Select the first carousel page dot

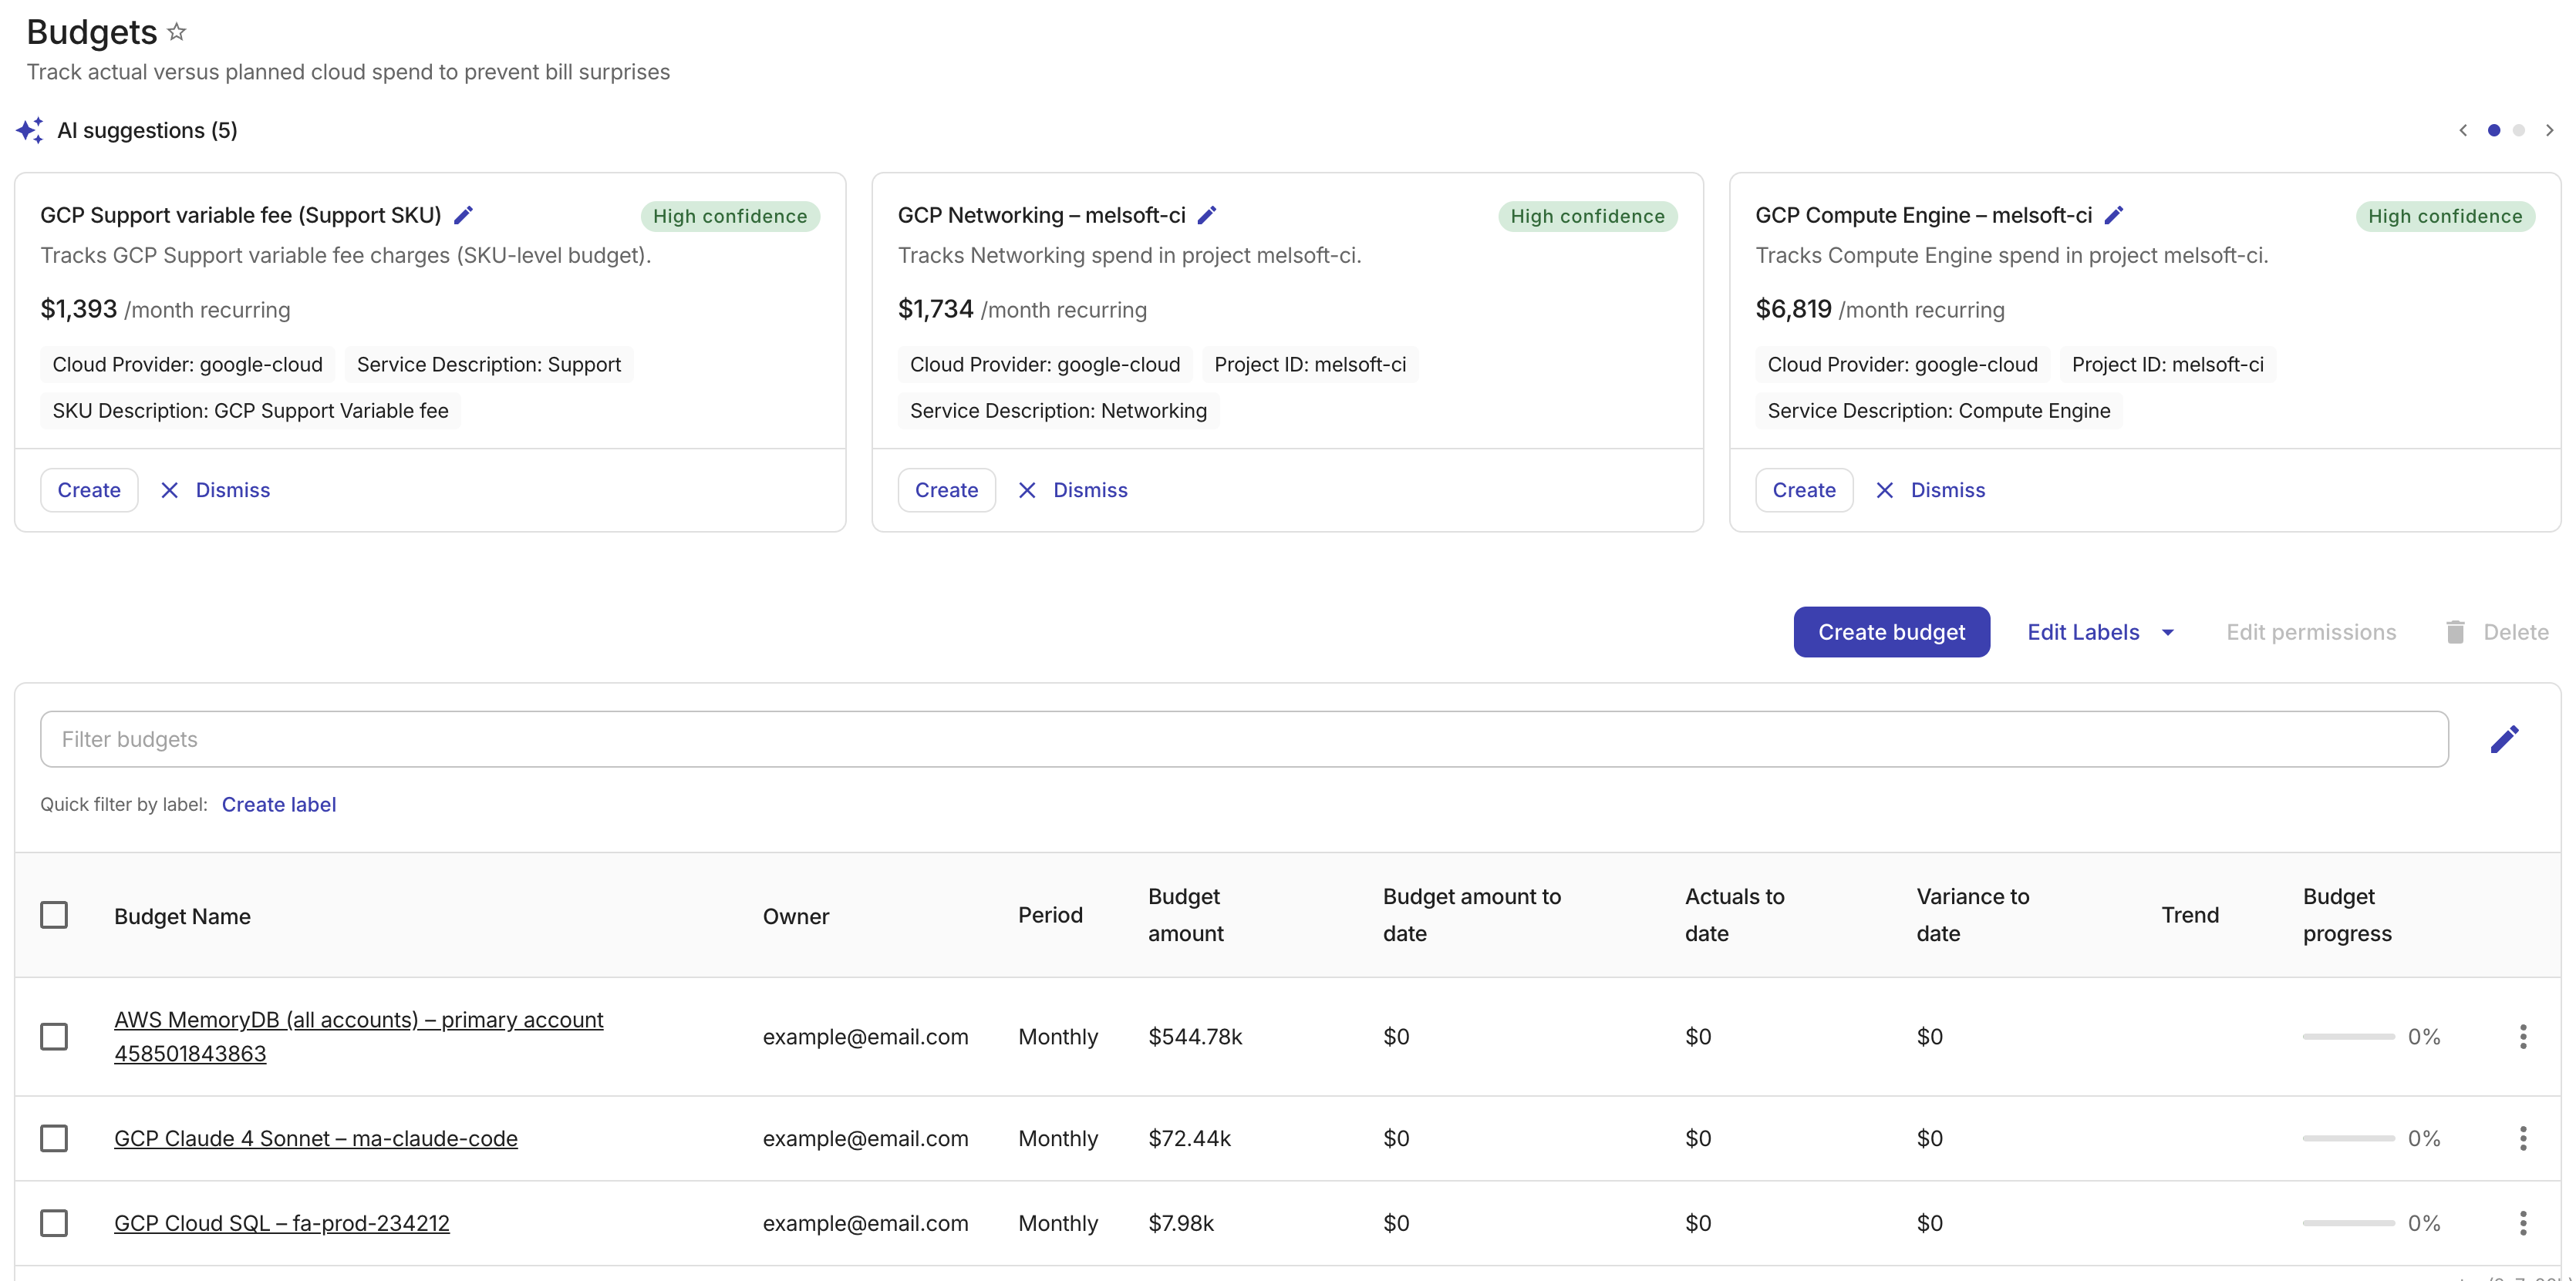(x=2494, y=130)
